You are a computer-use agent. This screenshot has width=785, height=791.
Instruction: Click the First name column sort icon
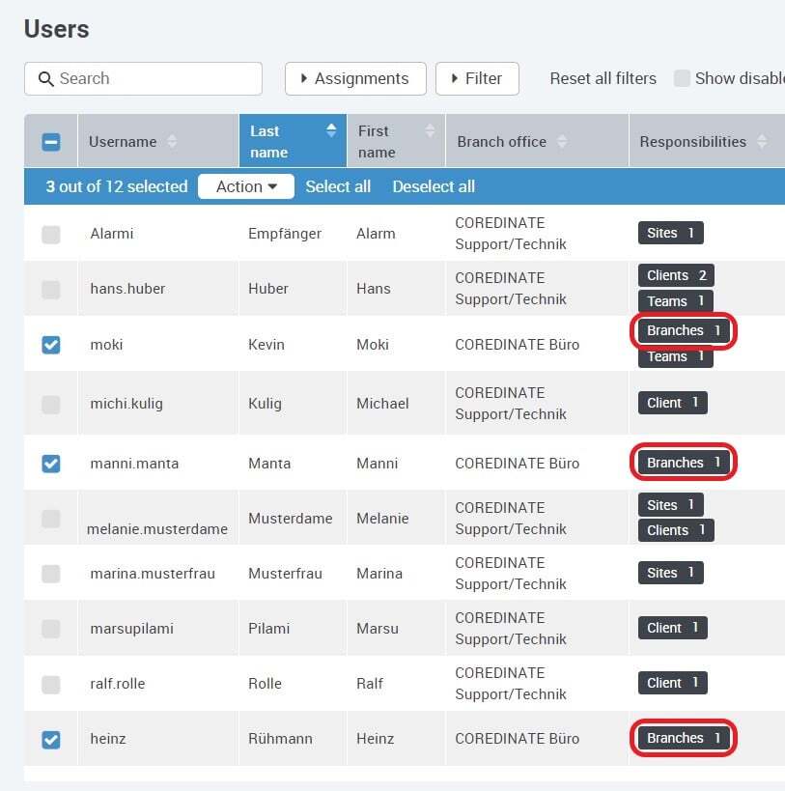pos(430,130)
